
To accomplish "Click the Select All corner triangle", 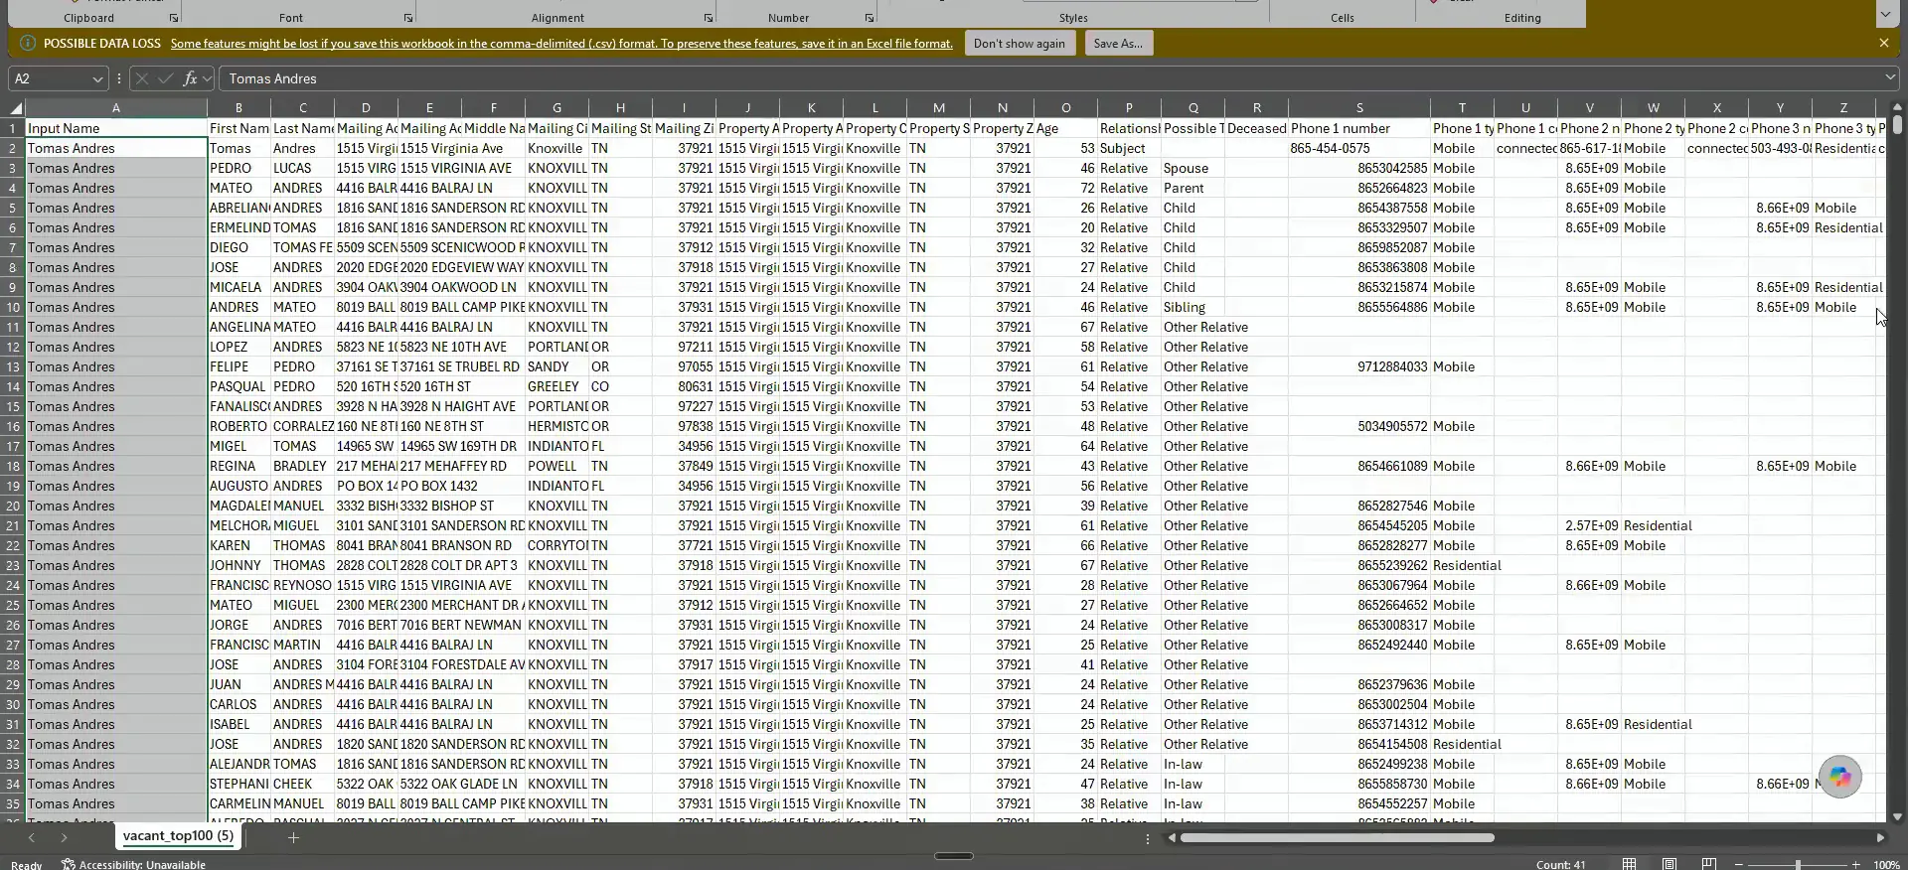I will click(15, 107).
